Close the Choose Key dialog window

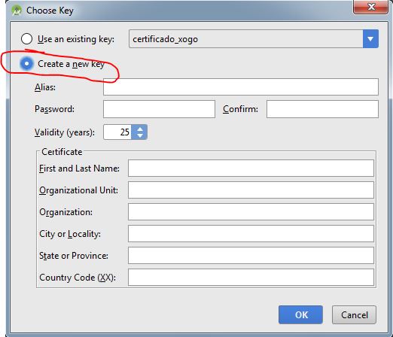pyautogui.click(x=371, y=7)
